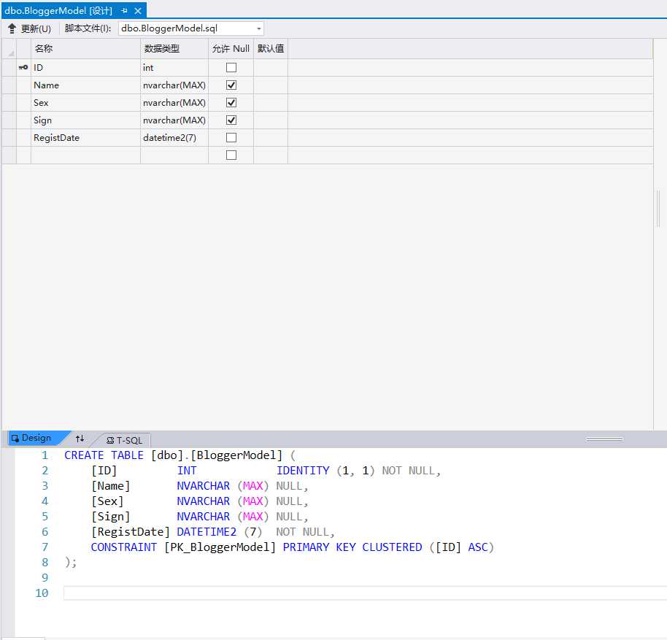
Task: Swap panes with the up-down arrows icon
Action: click(x=80, y=439)
